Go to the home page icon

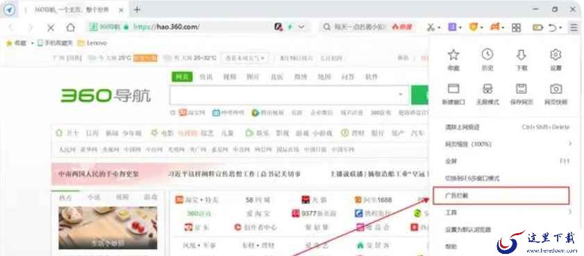point(70,27)
